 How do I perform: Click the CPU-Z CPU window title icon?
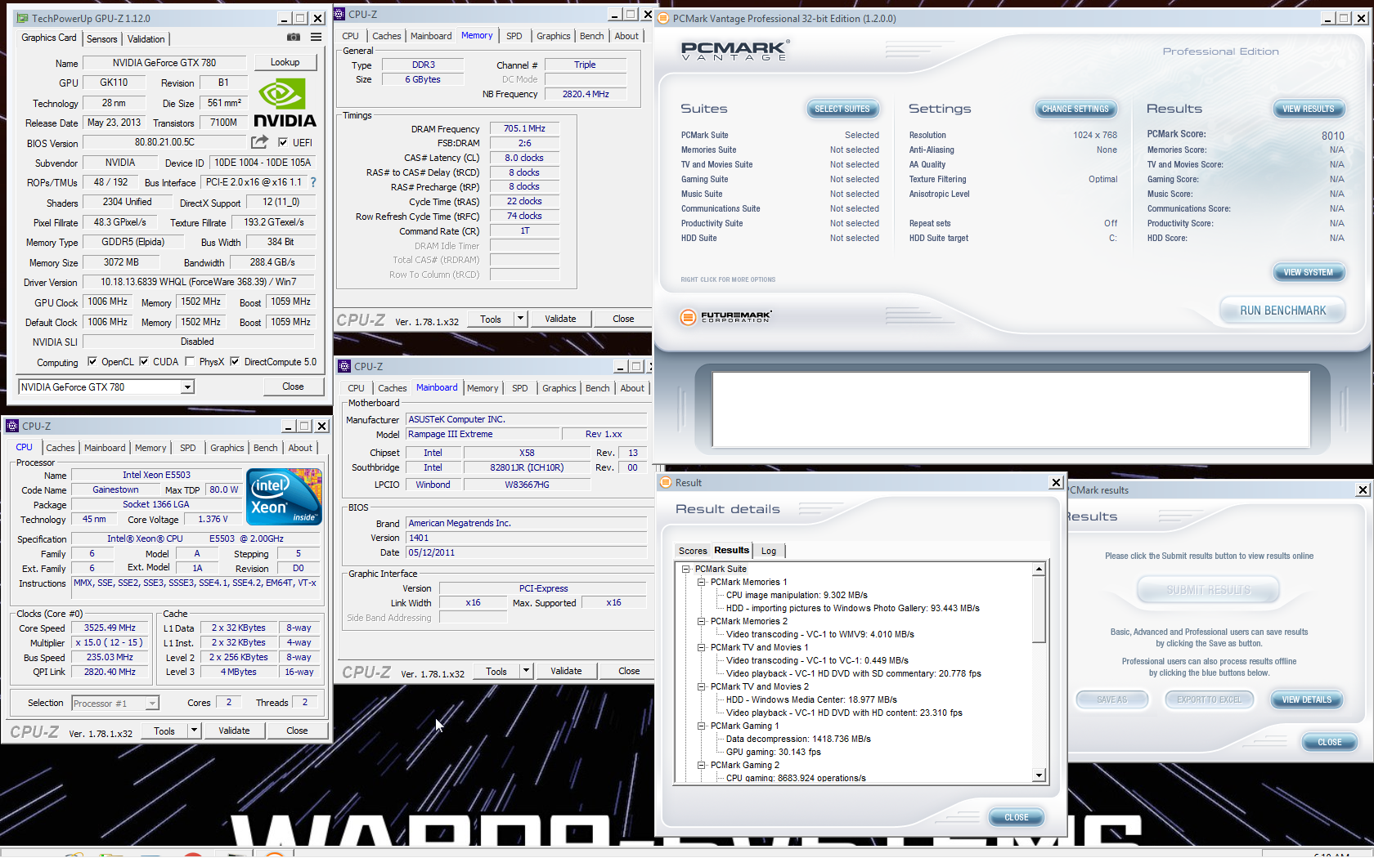coord(12,426)
